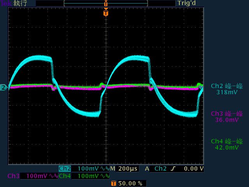Click the orange T icon beside 50.00 %
249x187 pixels.
coord(113,183)
